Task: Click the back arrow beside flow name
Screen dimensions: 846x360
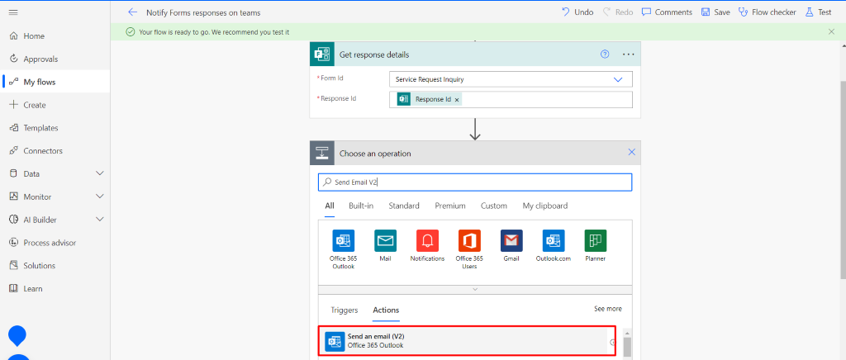Action: 132,12
